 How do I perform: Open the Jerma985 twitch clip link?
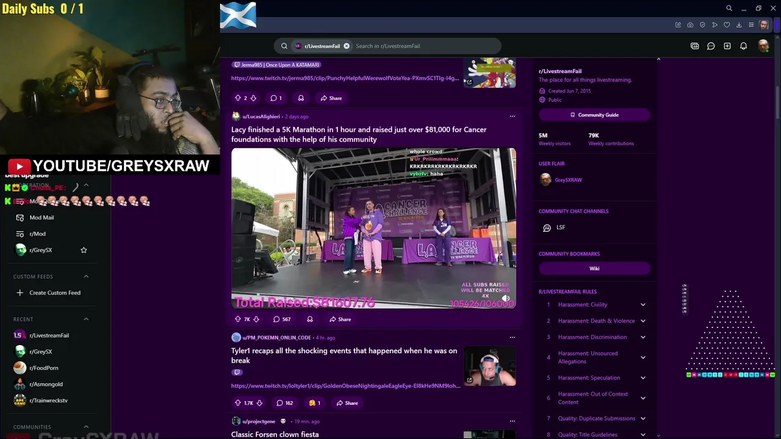[x=345, y=78]
